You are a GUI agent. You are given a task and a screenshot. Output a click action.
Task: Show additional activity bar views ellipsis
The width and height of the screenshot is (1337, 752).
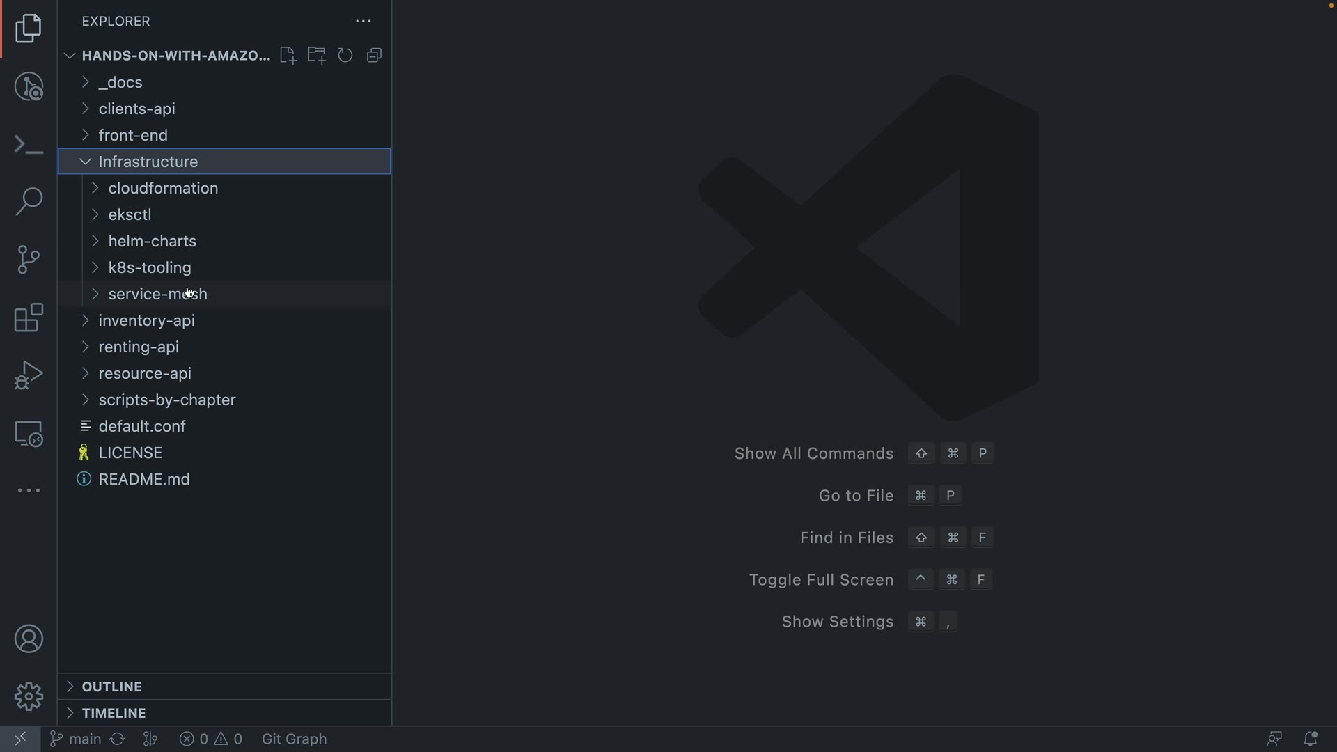tap(29, 491)
